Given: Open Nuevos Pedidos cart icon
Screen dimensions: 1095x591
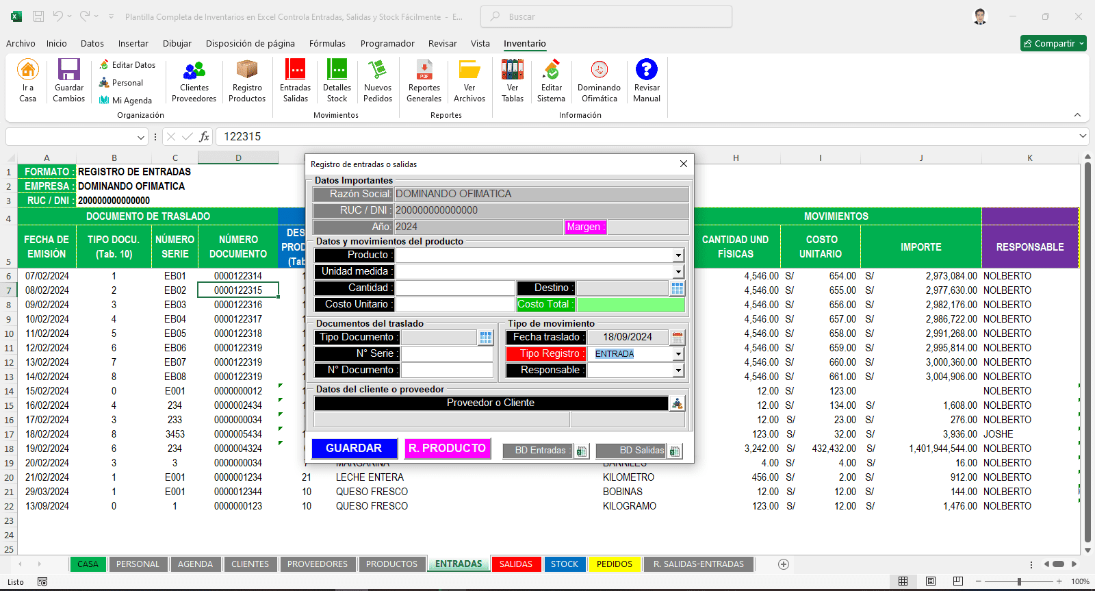Looking at the screenshot, I should pos(378,70).
